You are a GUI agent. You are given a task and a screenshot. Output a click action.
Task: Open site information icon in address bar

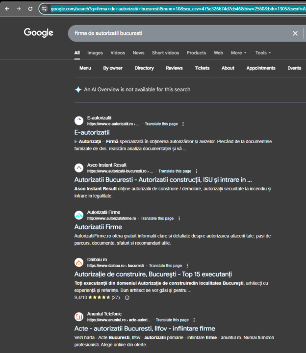pos(44,9)
